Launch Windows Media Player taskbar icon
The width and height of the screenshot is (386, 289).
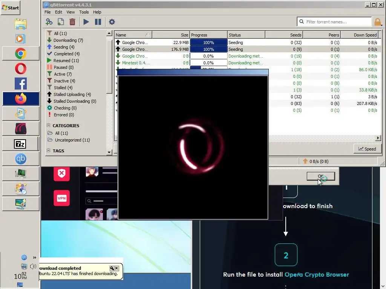pos(20,39)
